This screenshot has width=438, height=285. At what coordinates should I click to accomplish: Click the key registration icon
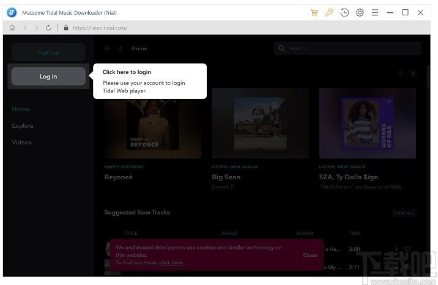pos(329,13)
